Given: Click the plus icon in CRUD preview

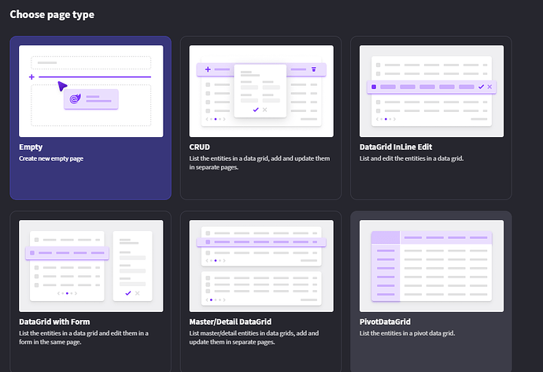Looking at the screenshot, I should (x=208, y=69).
